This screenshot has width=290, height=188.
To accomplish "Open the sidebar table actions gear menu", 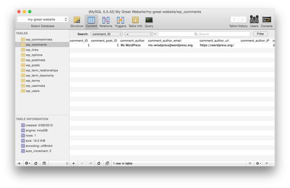I will coord(28,164).
